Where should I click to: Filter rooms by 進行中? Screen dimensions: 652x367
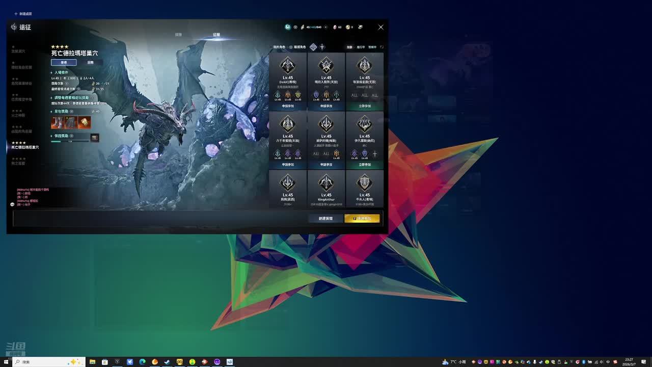(361, 47)
